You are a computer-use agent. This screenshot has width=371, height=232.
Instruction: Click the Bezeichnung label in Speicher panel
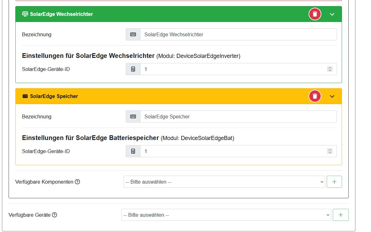pyautogui.click(x=37, y=116)
